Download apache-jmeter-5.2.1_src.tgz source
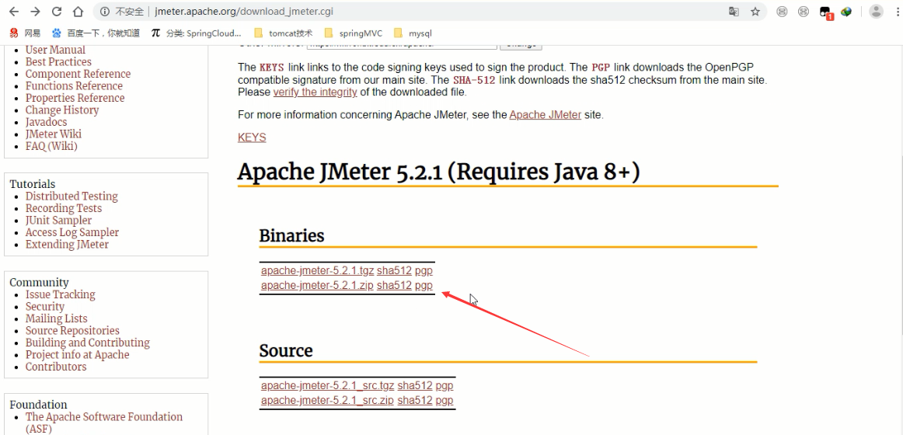Screen dimensions: 903x435 click(x=328, y=385)
